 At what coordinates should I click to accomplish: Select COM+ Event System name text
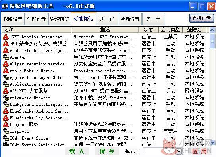30,138
